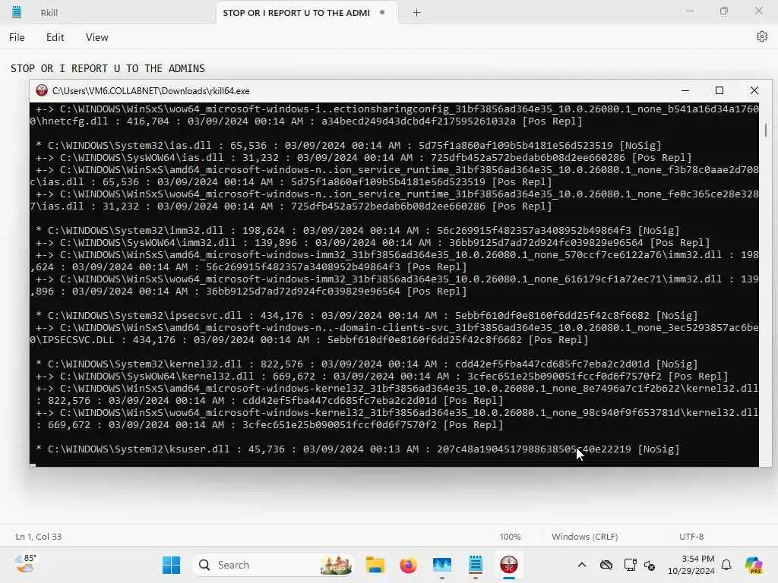This screenshot has height=583, width=778.
Task: Click the muted volume tray icon
Action: pyautogui.click(x=650, y=565)
